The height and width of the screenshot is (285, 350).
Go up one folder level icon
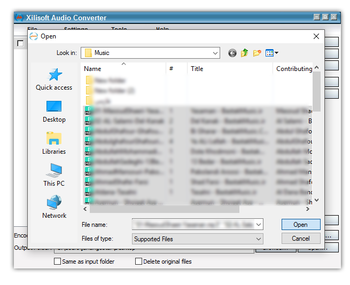click(245, 53)
